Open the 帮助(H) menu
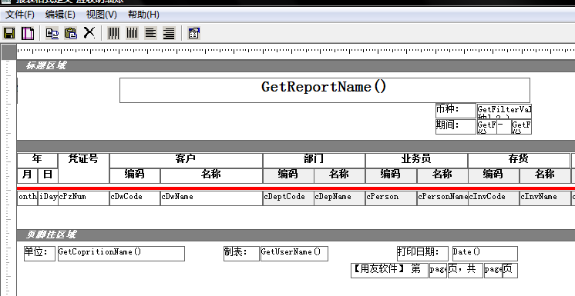 (x=143, y=15)
